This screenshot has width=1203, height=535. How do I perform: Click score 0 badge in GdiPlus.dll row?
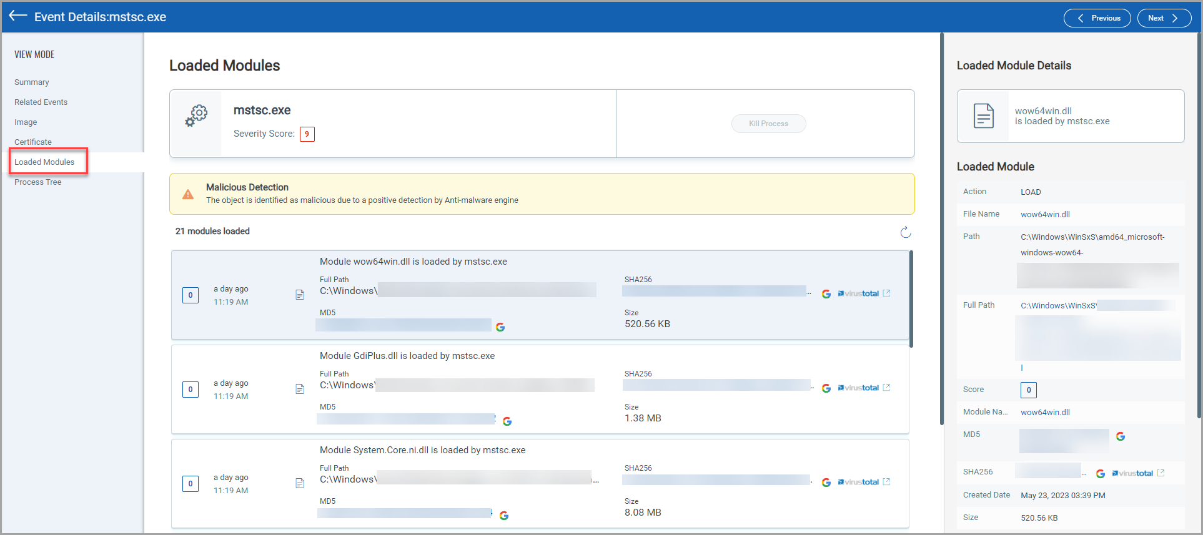[x=191, y=390]
